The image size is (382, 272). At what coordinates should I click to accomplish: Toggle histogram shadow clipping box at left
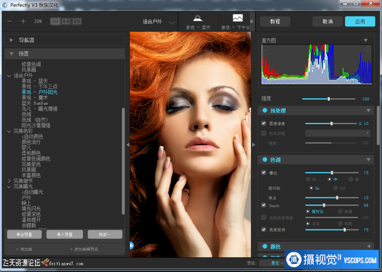pyautogui.click(x=265, y=49)
